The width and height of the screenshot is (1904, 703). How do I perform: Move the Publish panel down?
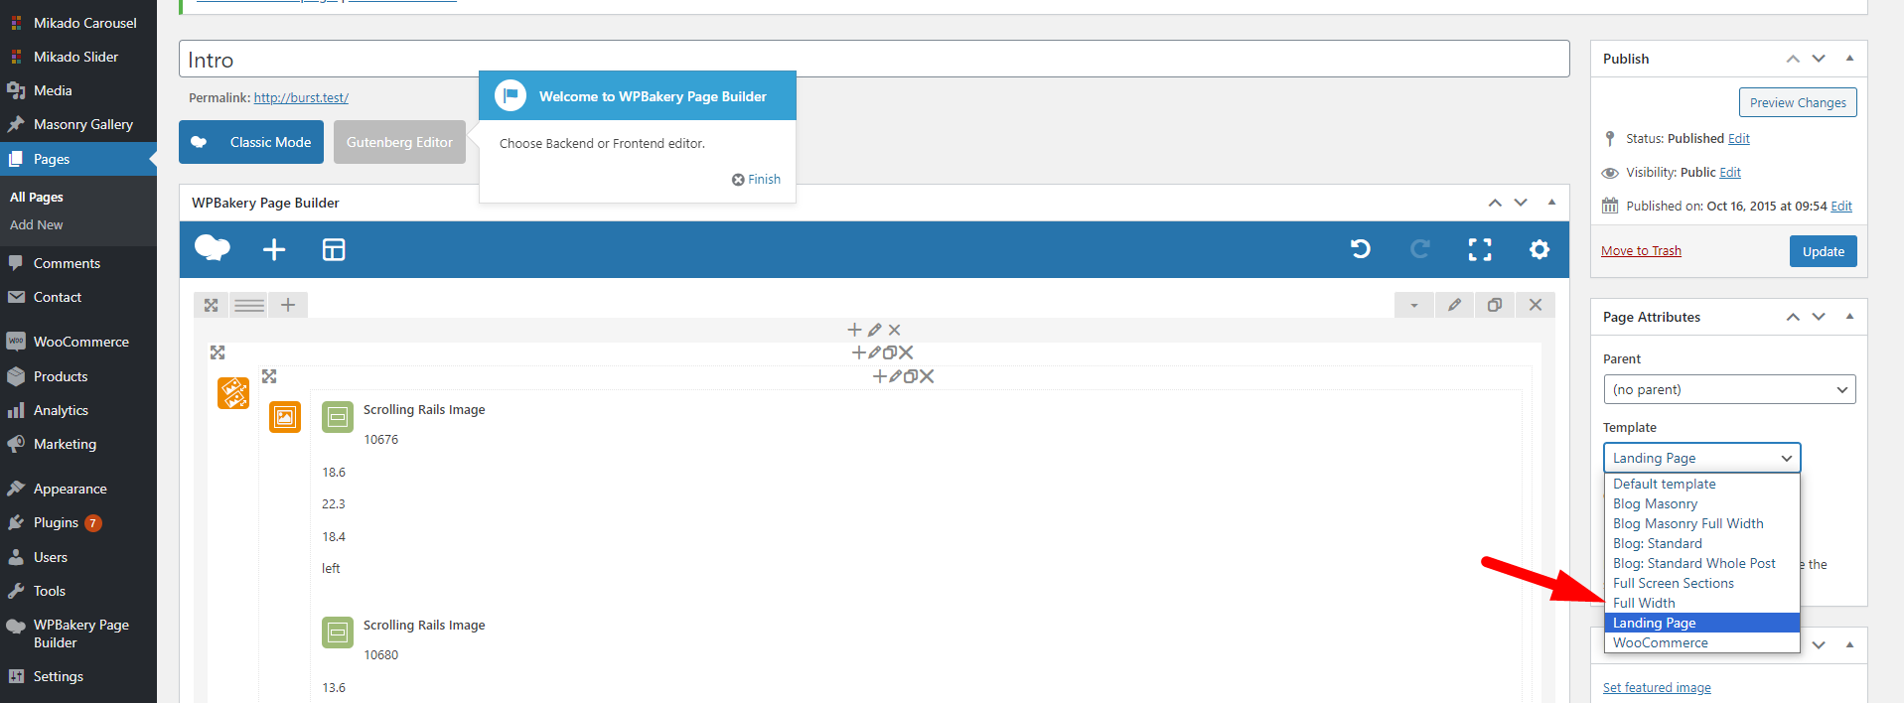point(1819,59)
